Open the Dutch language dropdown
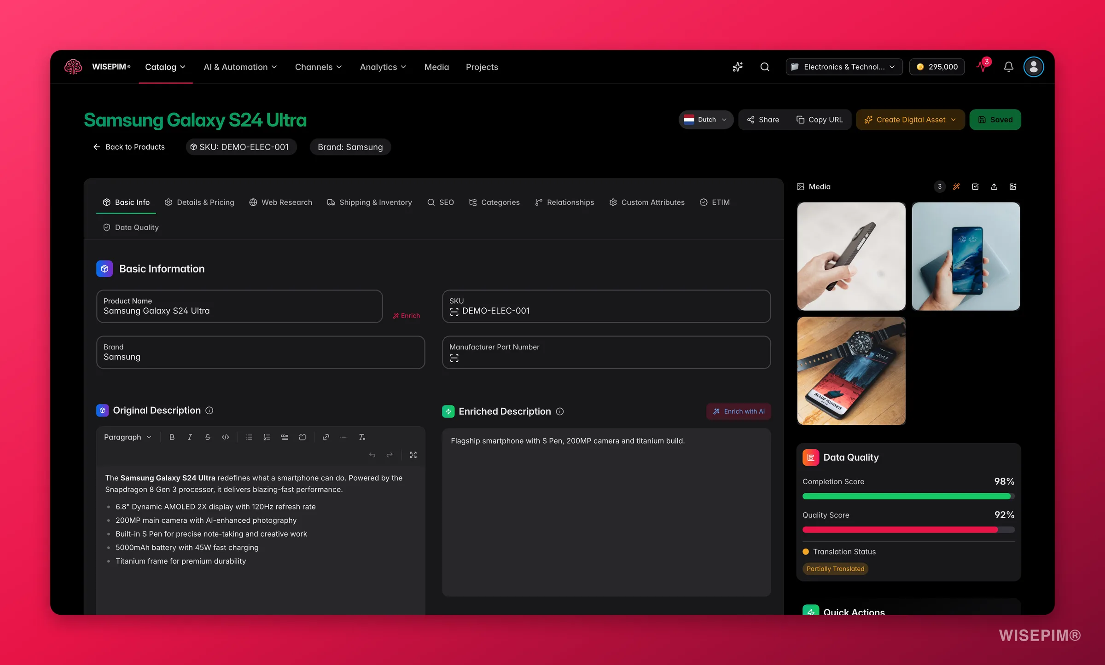Screen dimensions: 1105x665 click(x=706, y=120)
